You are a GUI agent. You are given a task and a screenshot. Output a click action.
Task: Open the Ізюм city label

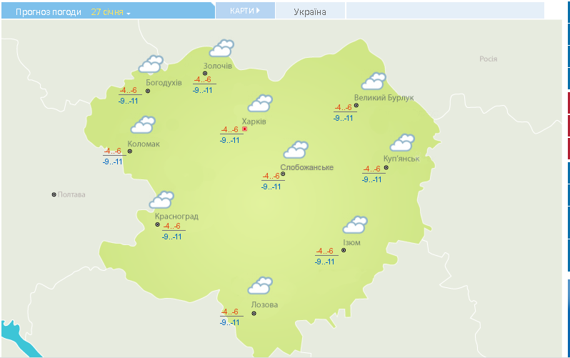(x=351, y=243)
